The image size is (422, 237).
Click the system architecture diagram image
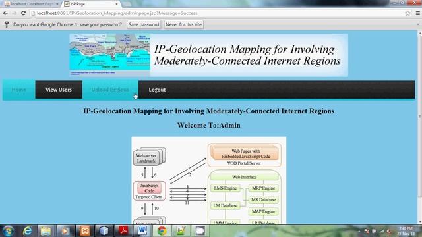(x=208, y=180)
